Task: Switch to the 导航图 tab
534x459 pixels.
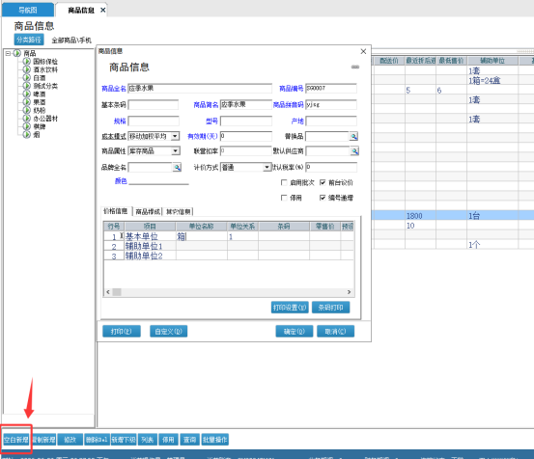Action: pos(28,11)
